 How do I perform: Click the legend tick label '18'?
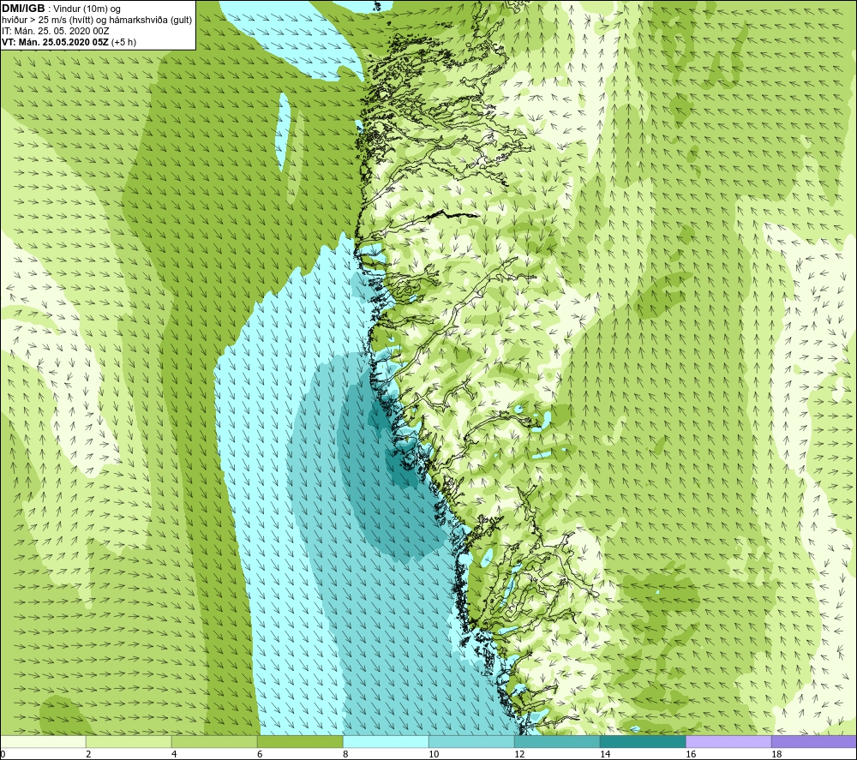tap(776, 755)
